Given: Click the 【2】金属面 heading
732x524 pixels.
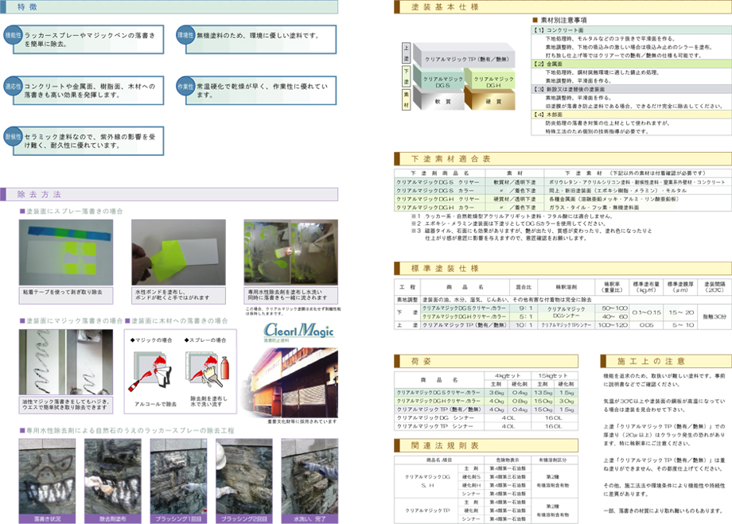Looking at the screenshot, I should pos(632,64).
